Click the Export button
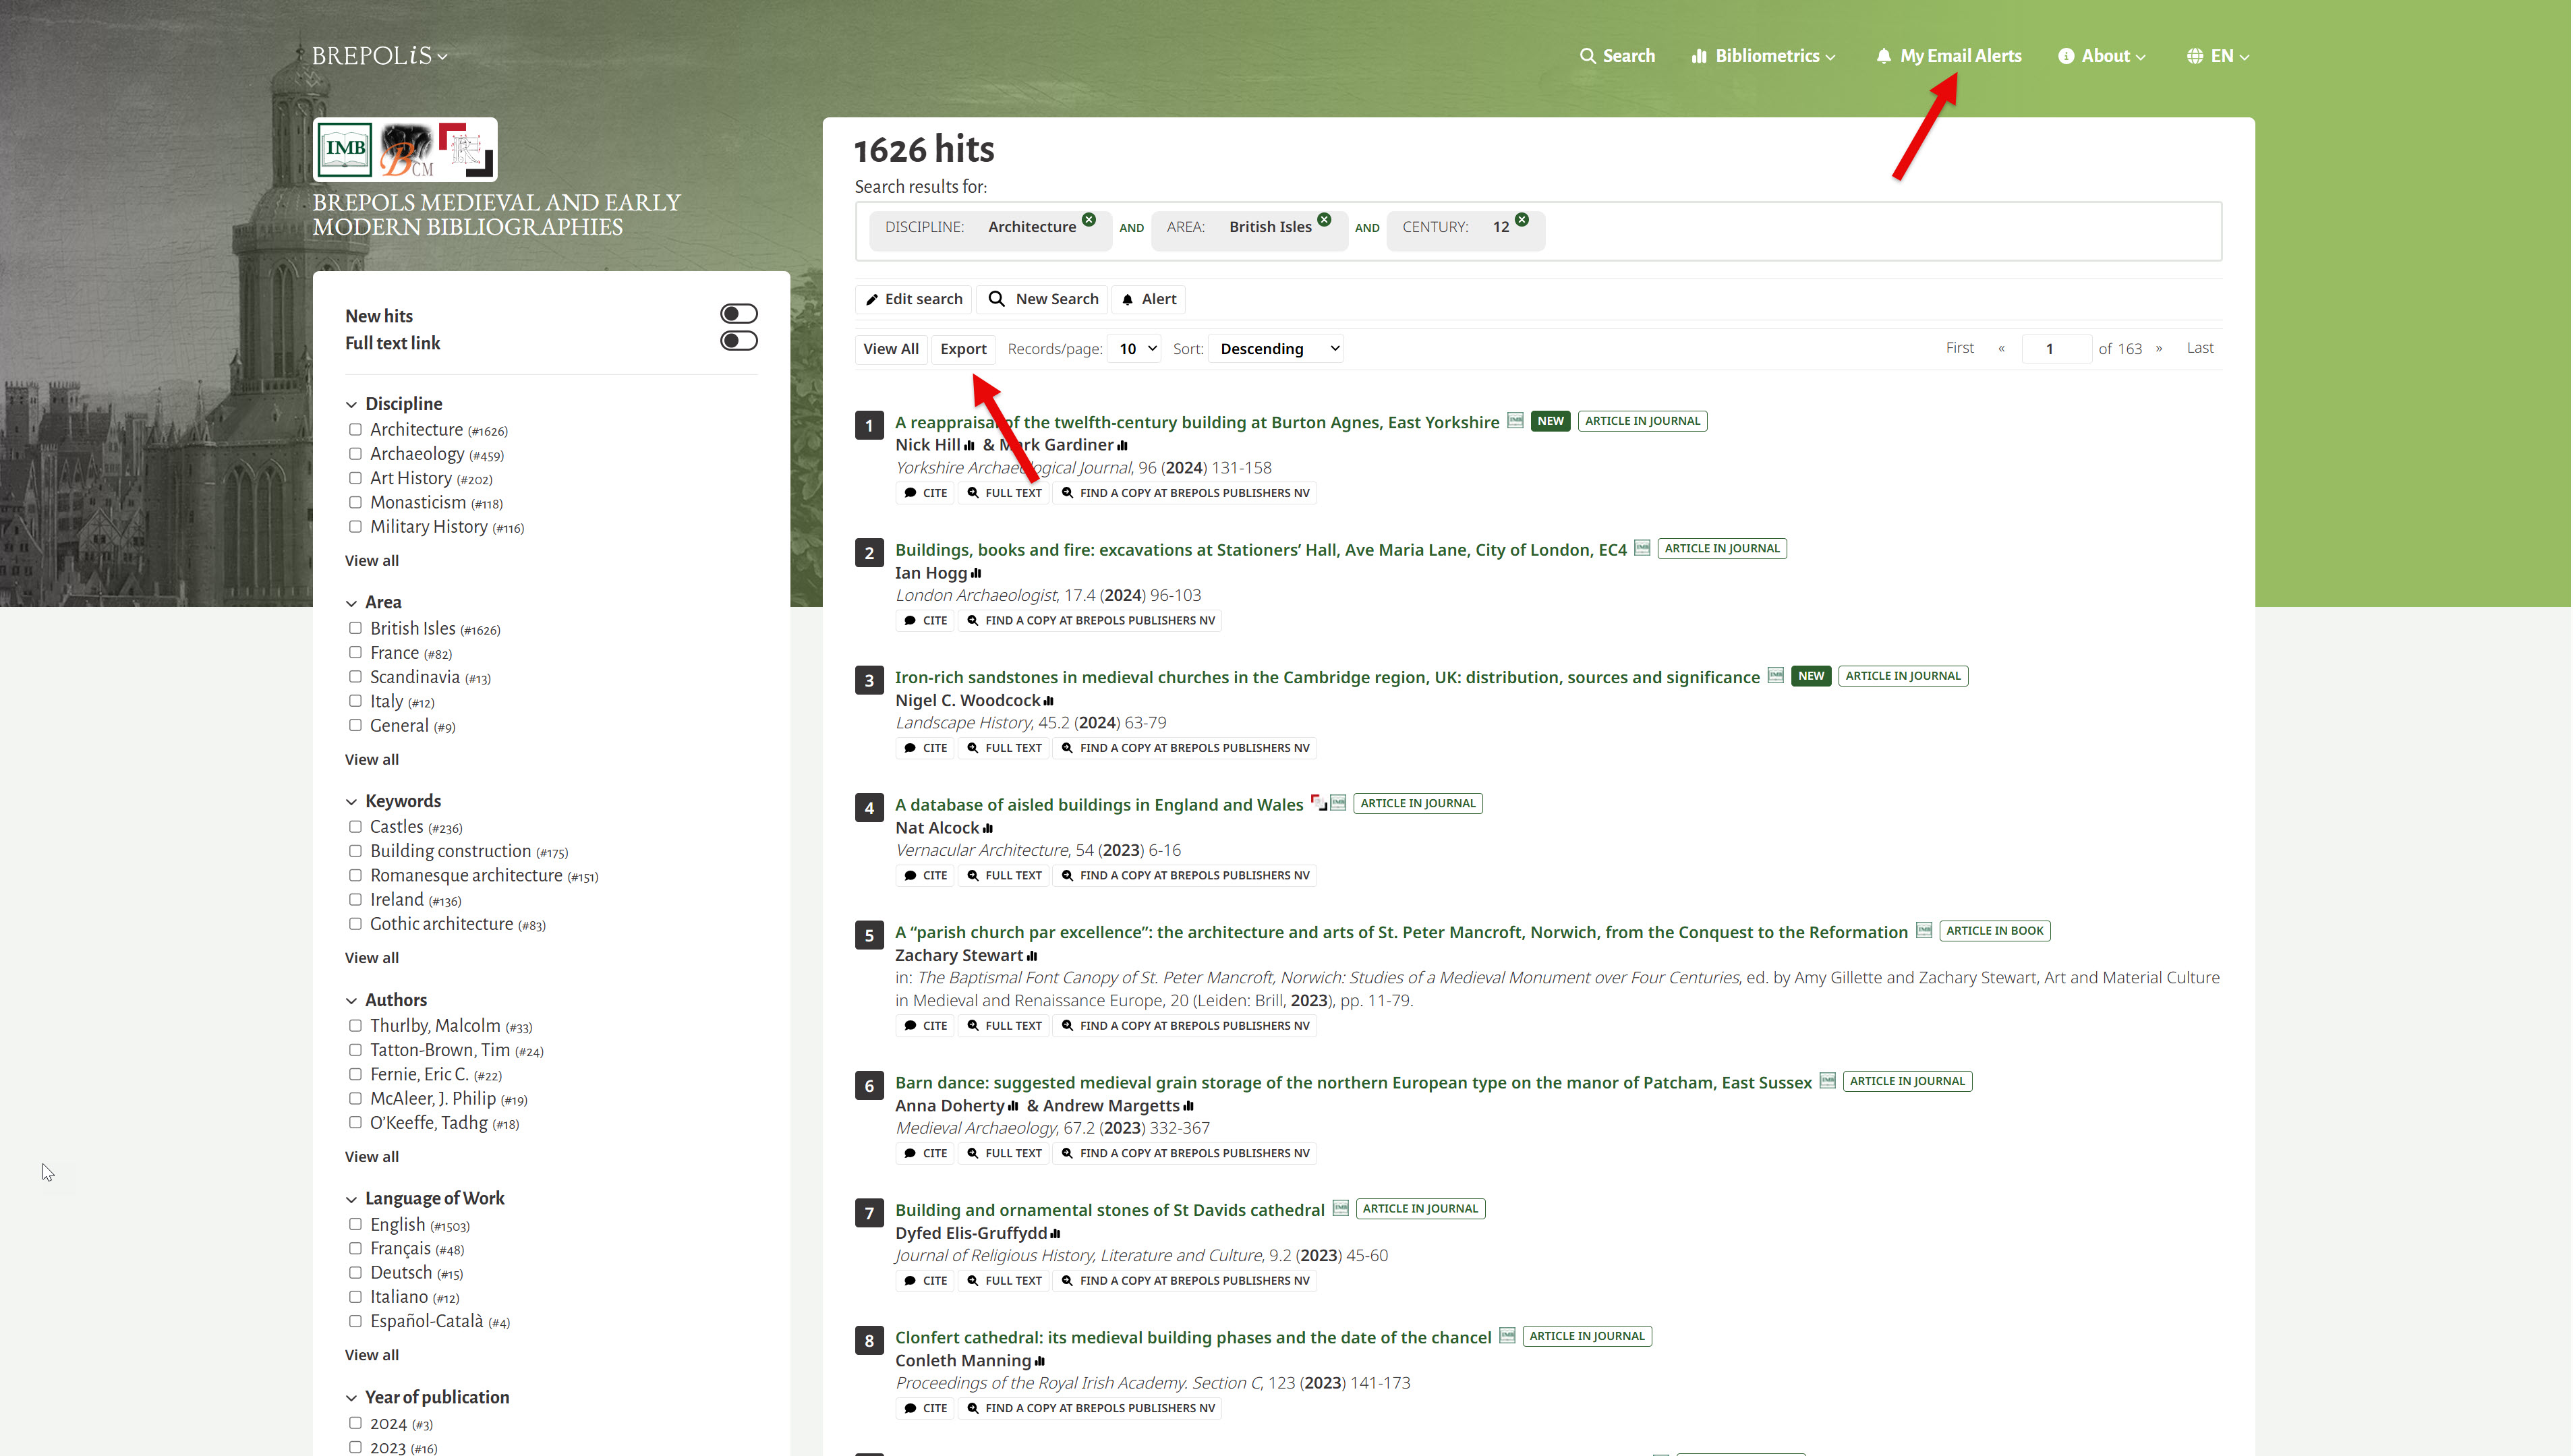This screenshot has height=1456, width=2573. (x=963, y=349)
